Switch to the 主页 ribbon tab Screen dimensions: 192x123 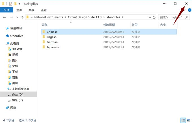19,10
